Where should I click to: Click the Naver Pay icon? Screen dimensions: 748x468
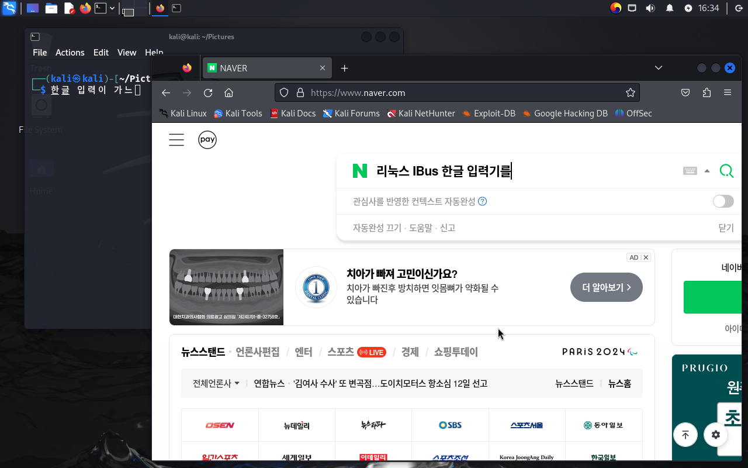(207, 140)
